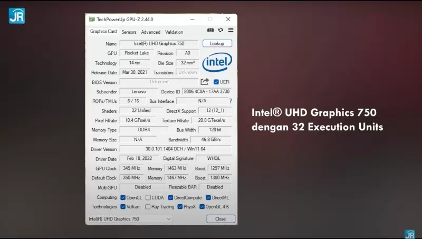The height and width of the screenshot is (239, 422).
Task: Switch to the Validation tab
Action: [x=174, y=32]
